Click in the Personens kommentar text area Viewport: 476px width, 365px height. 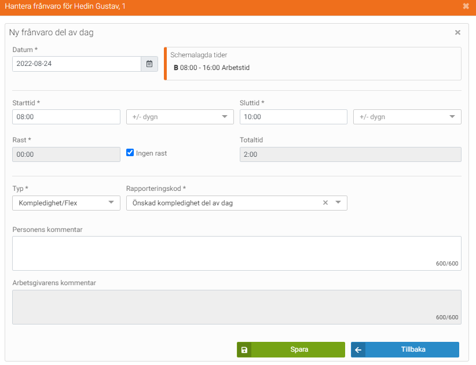tap(236, 253)
